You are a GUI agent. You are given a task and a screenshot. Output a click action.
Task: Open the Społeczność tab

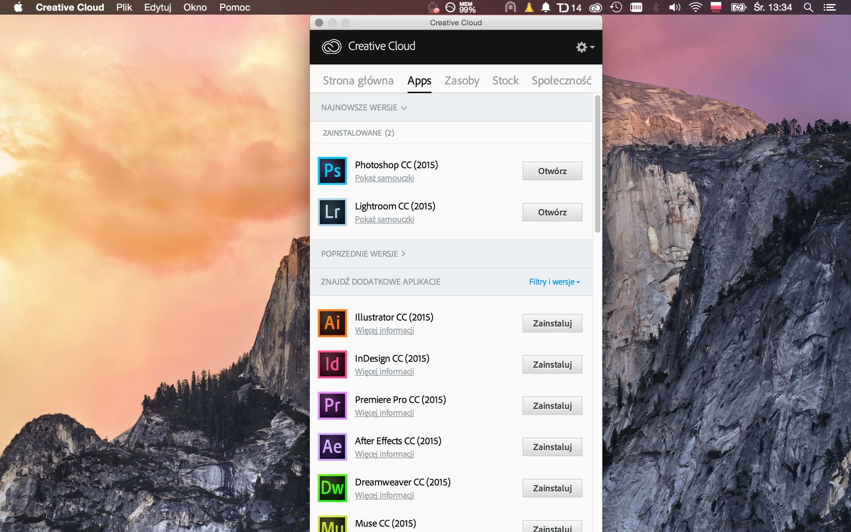pos(562,81)
